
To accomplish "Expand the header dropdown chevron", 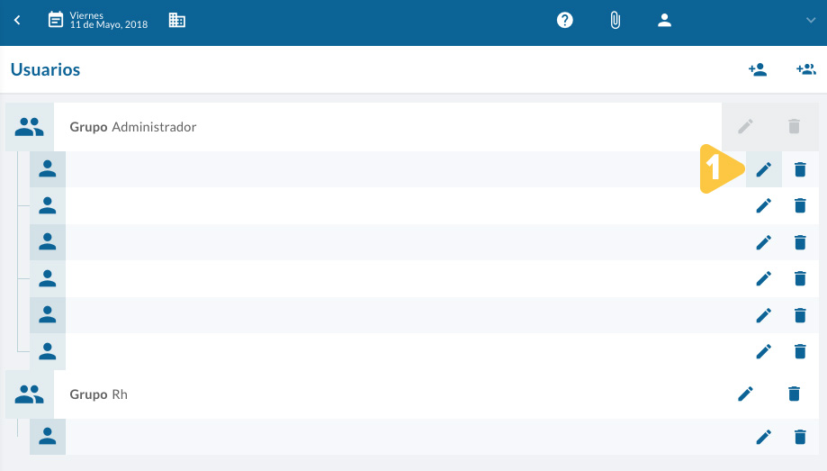I will [x=811, y=20].
